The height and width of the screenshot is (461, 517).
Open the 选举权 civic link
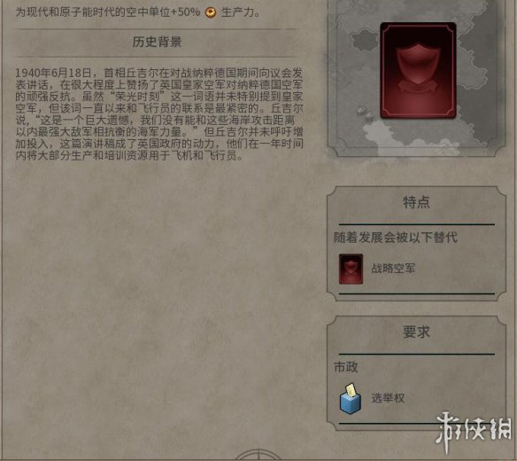(x=388, y=398)
